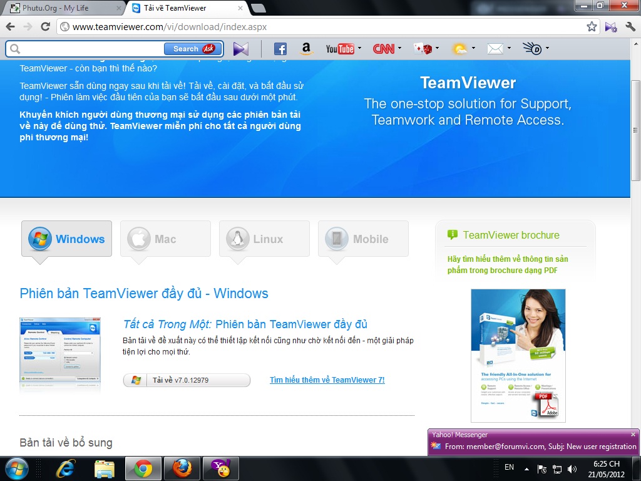
Task: Open the Facebook toolbar shortcut
Action: pyautogui.click(x=280, y=49)
